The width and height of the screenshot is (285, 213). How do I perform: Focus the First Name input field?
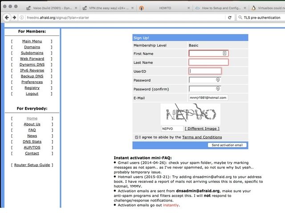pos(208,53)
